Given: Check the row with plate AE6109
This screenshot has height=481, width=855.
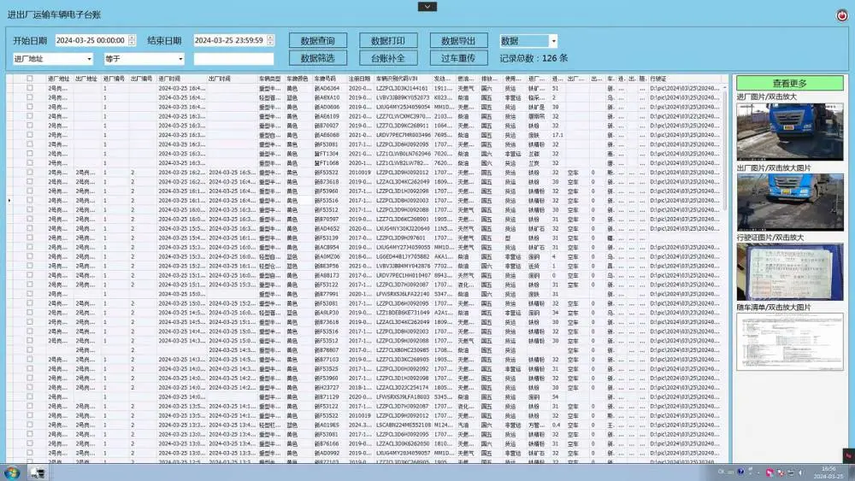Looking at the screenshot, I should (30, 116).
